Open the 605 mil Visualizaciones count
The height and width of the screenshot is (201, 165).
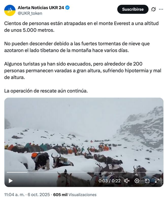[75, 195]
